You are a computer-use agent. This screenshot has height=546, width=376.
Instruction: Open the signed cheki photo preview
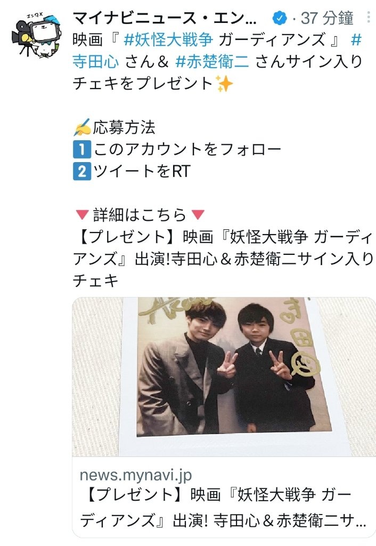pyautogui.click(x=224, y=376)
